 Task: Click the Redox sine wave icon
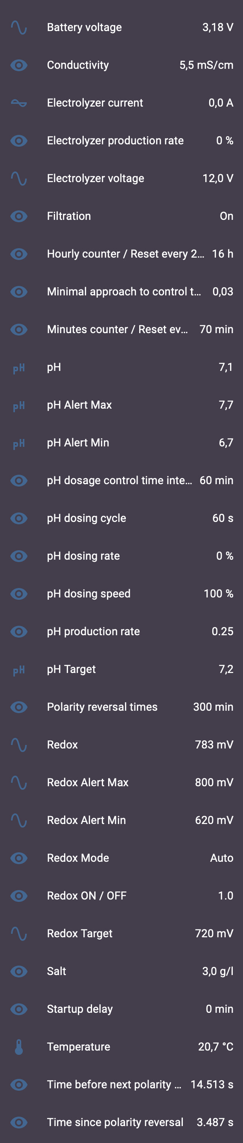[x=18, y=745]
